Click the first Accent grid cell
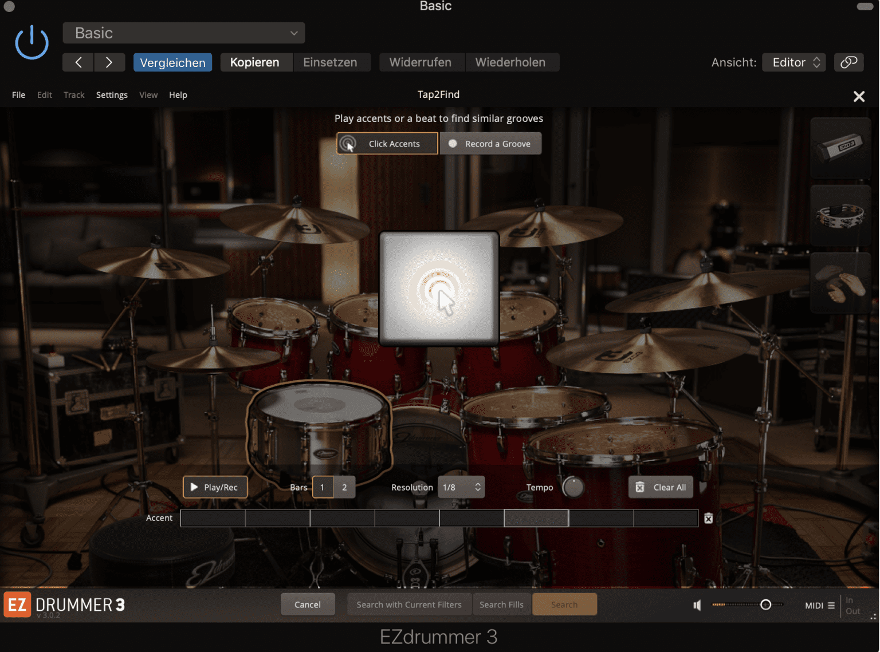Image resolution: width=880 pixels, height=652 pixels. coord(213,518)
